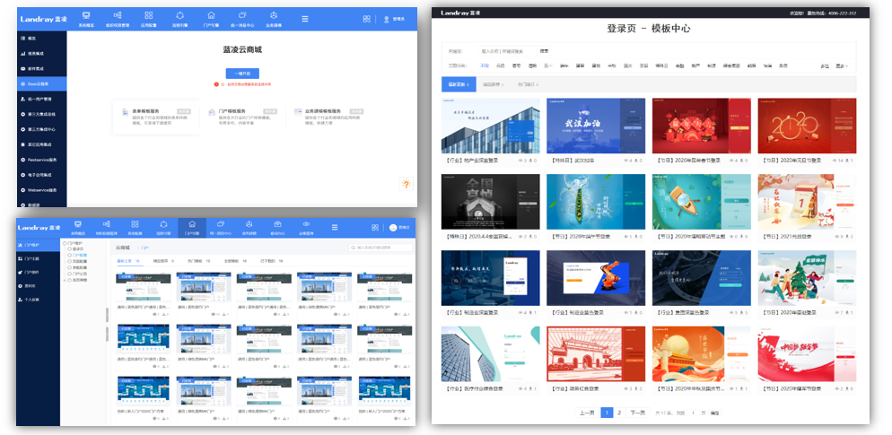This screenshot has height=435, width=892.
Task: Select the 门户维护 root radio in portal tree
Action: coord(65,243)
